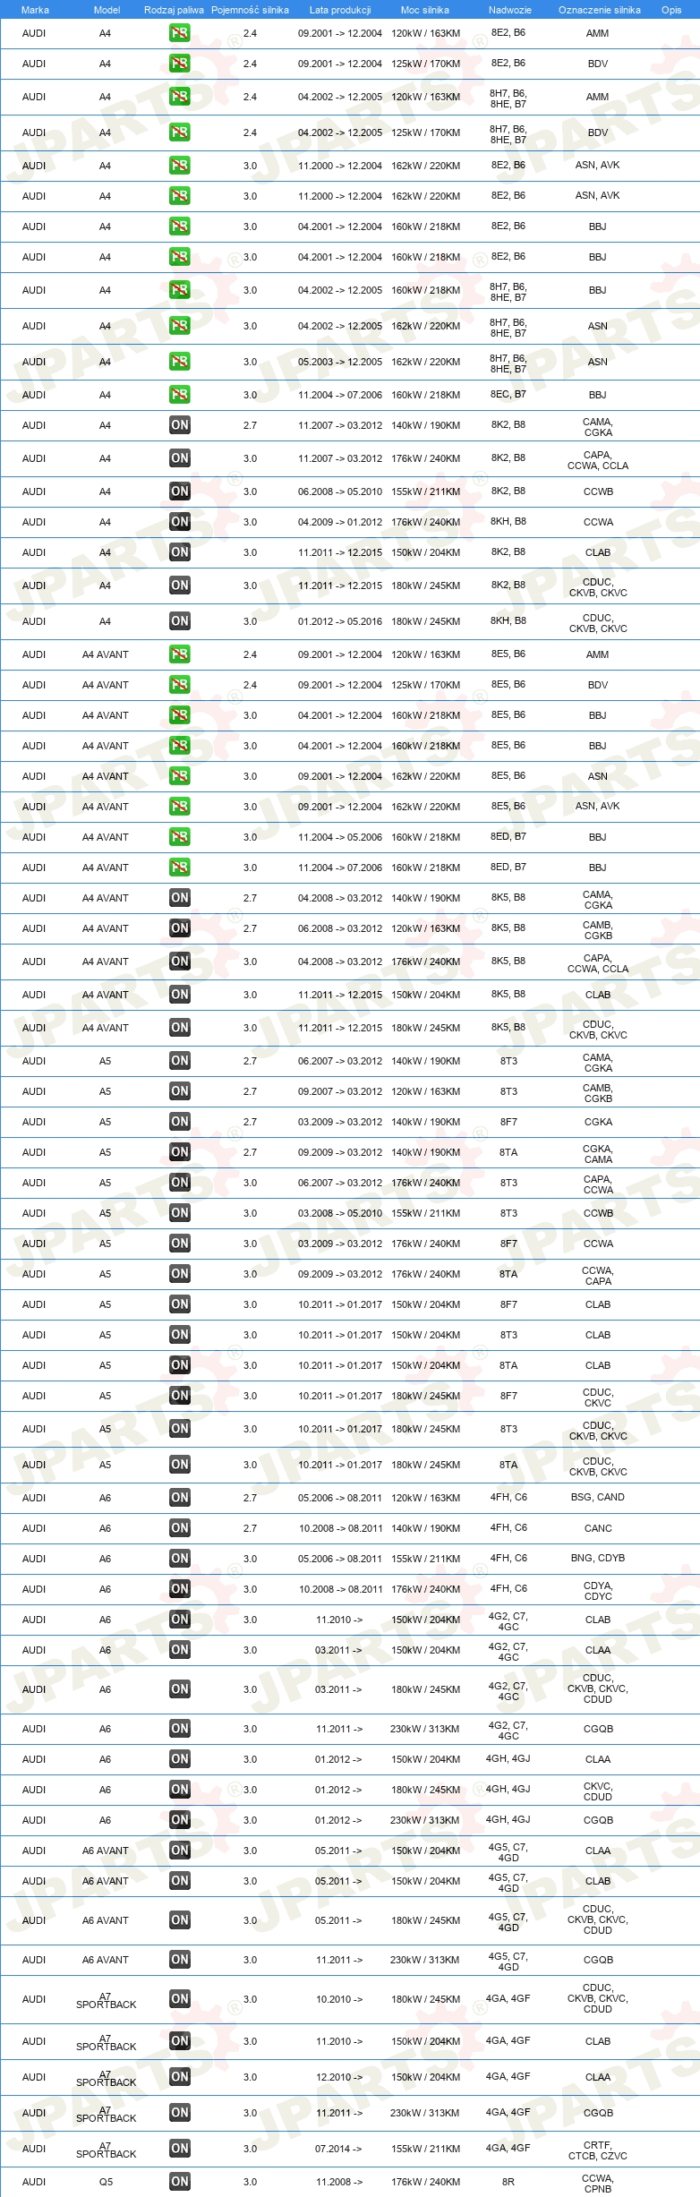The height and width of the screenshot is (2197, 700).
Task: Click the Lata produkcji column header
Action: [340, 10]
